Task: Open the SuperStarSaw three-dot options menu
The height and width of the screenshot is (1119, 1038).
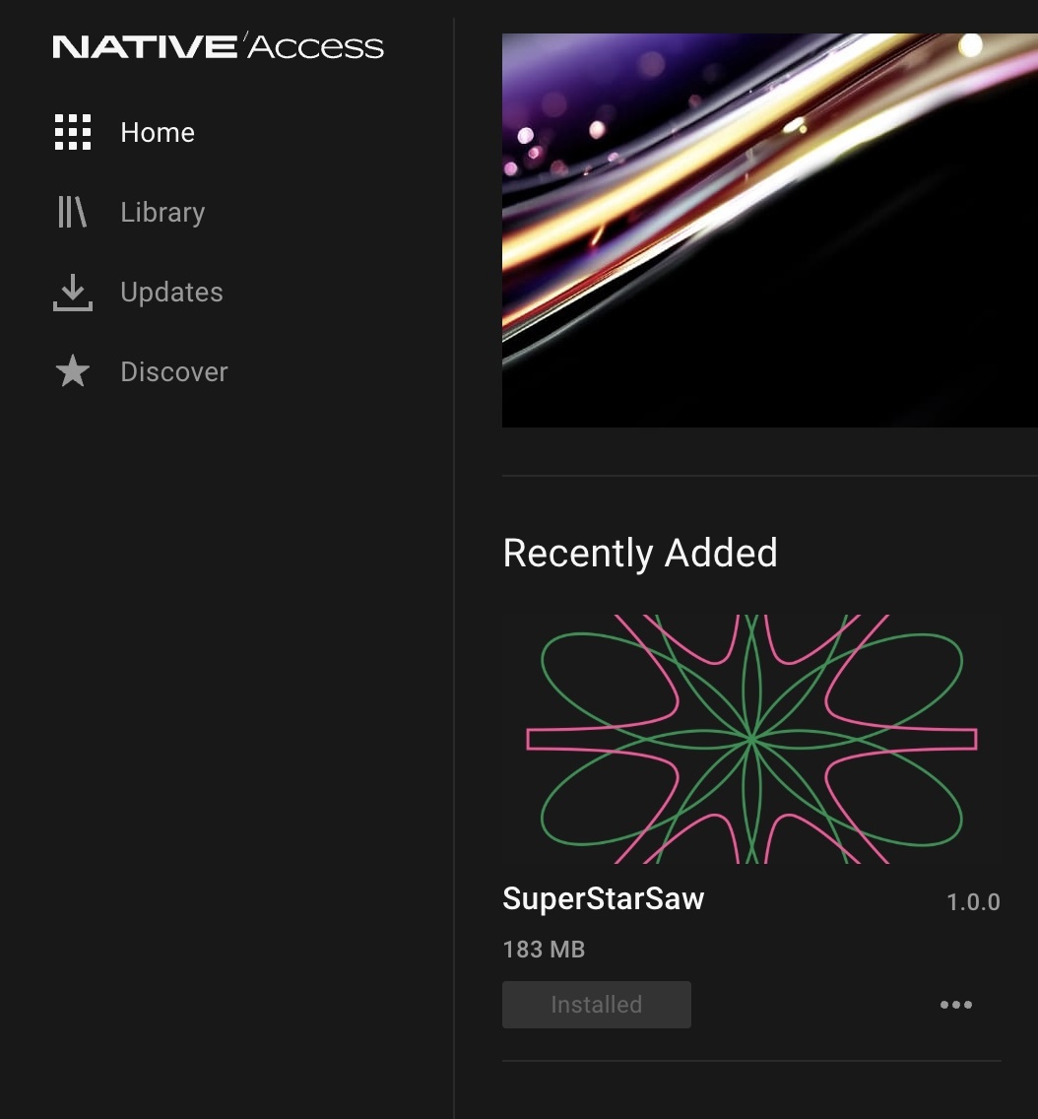Action: click(956, 1005)
